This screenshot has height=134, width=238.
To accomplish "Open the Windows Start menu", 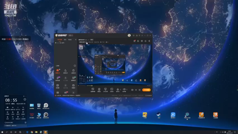I will click(x=2, y=132).
